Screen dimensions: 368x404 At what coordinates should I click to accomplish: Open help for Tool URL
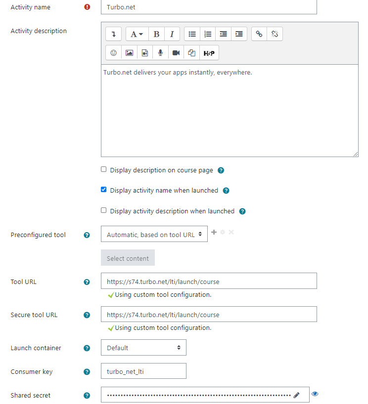point(87,282)
